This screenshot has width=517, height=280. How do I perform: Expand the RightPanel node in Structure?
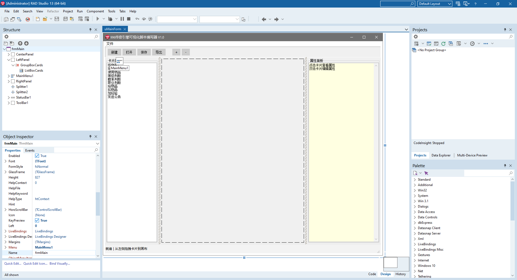[x=9, y=81]
